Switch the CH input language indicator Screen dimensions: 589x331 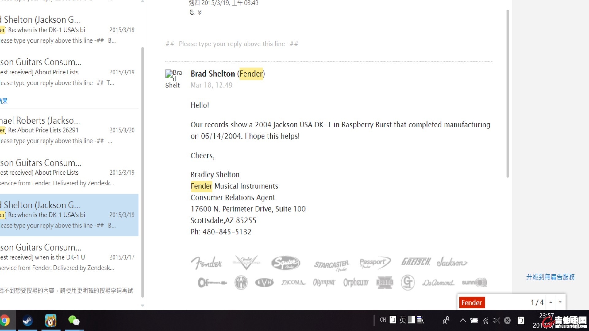[383, 320]
